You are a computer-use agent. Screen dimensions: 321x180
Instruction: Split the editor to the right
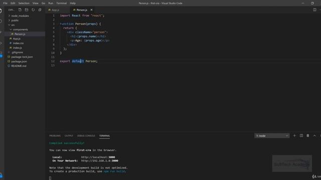coord(314,10)
